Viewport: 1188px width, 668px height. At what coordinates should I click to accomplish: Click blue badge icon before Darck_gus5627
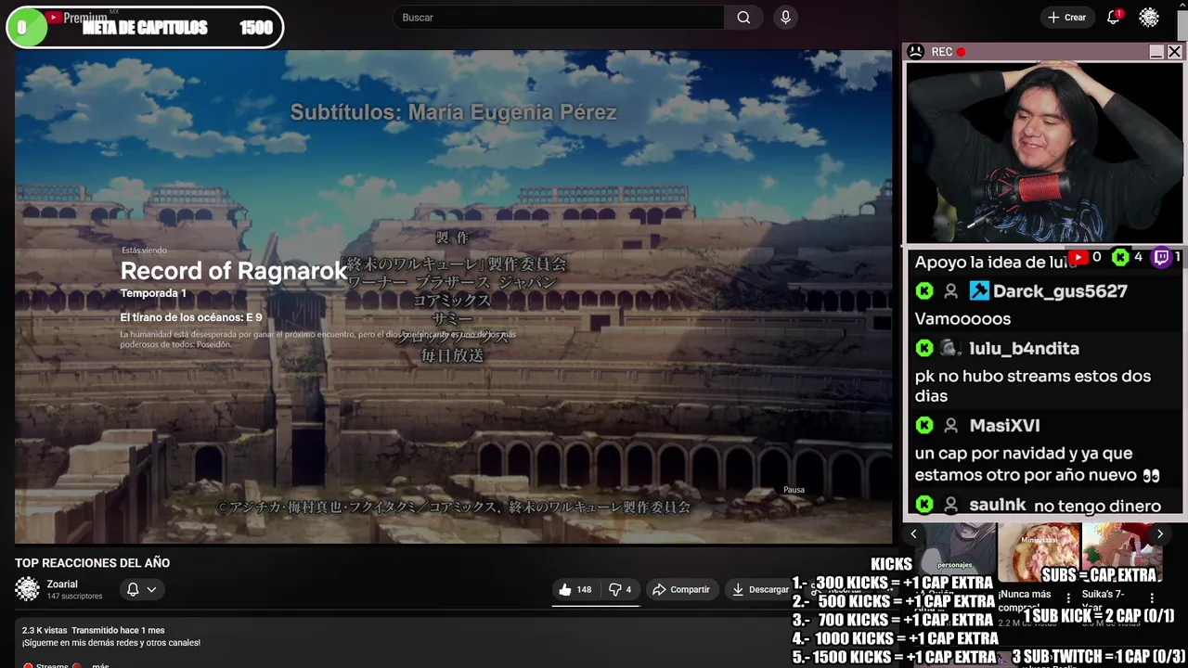pos(979,291)
